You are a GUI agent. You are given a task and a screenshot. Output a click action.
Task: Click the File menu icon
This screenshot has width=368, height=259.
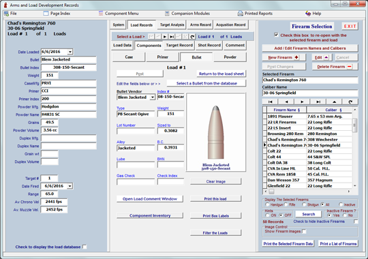(6, 14)
